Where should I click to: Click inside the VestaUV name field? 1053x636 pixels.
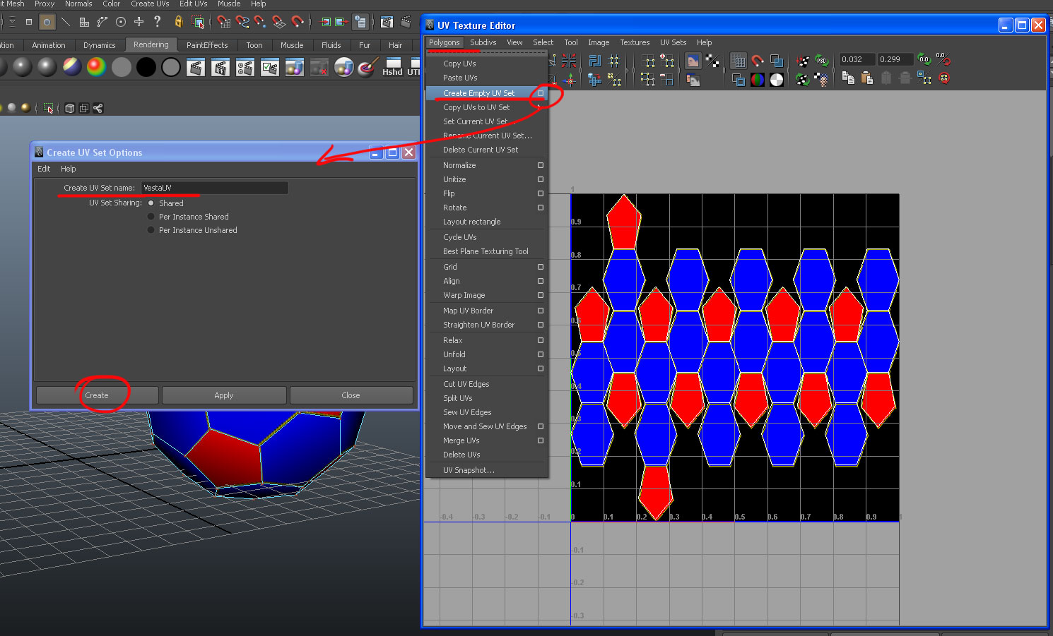[x=212, y=188]
